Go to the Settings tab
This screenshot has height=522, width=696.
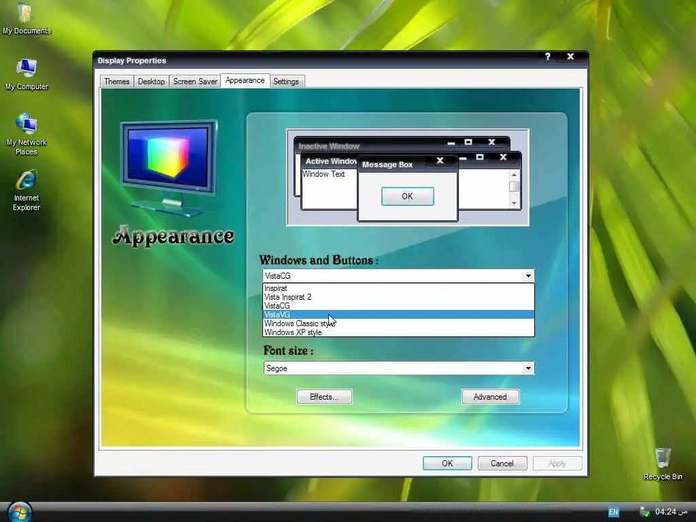[286, 82]
